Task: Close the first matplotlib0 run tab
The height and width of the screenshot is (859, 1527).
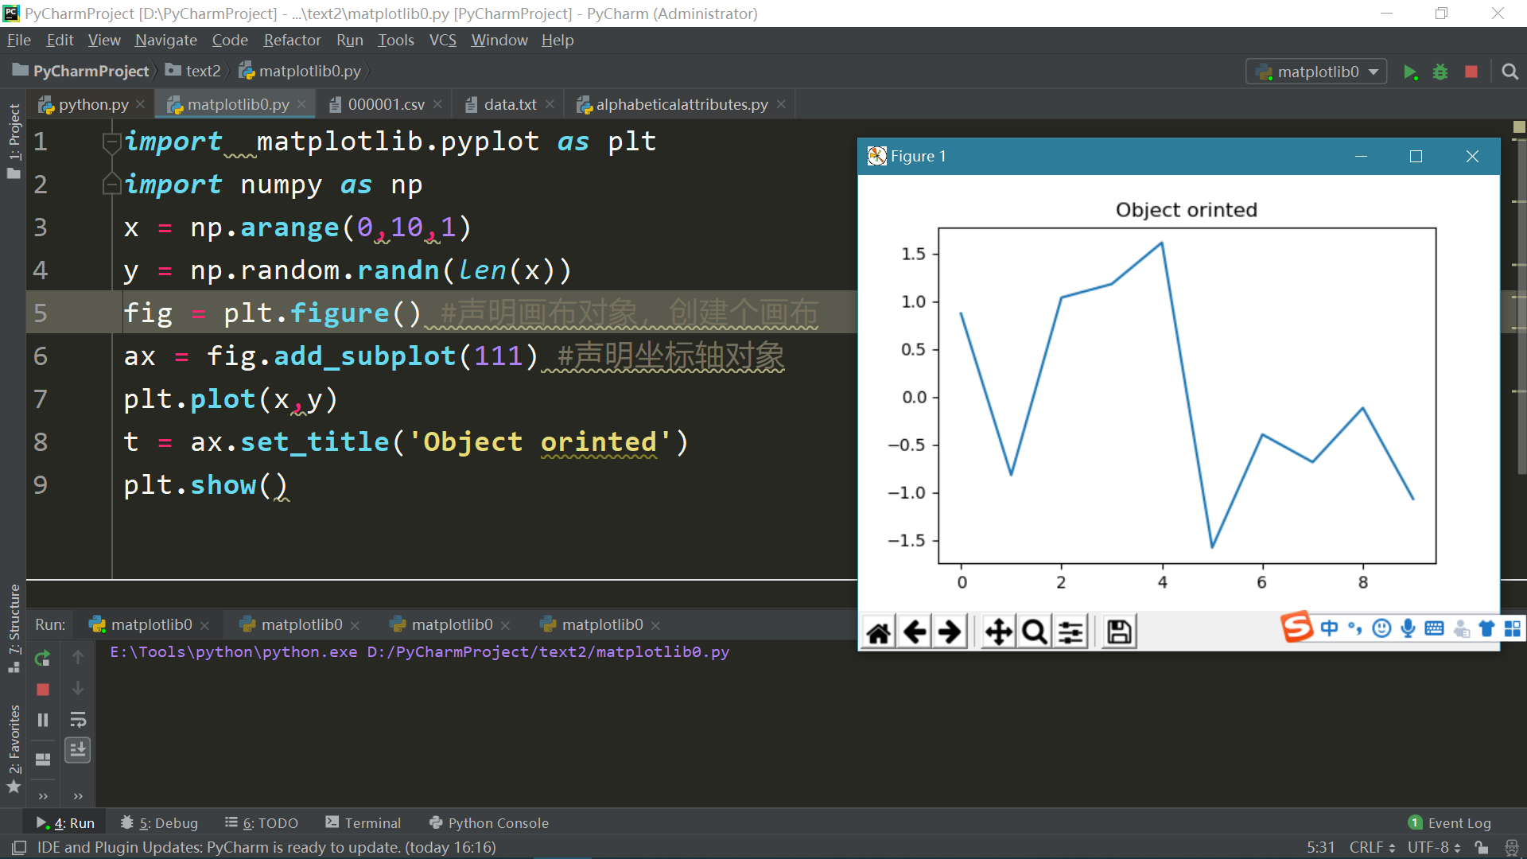Action: (x=205, y=626)
